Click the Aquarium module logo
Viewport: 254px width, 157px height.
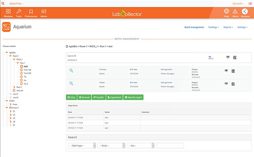tap(6, 27)
